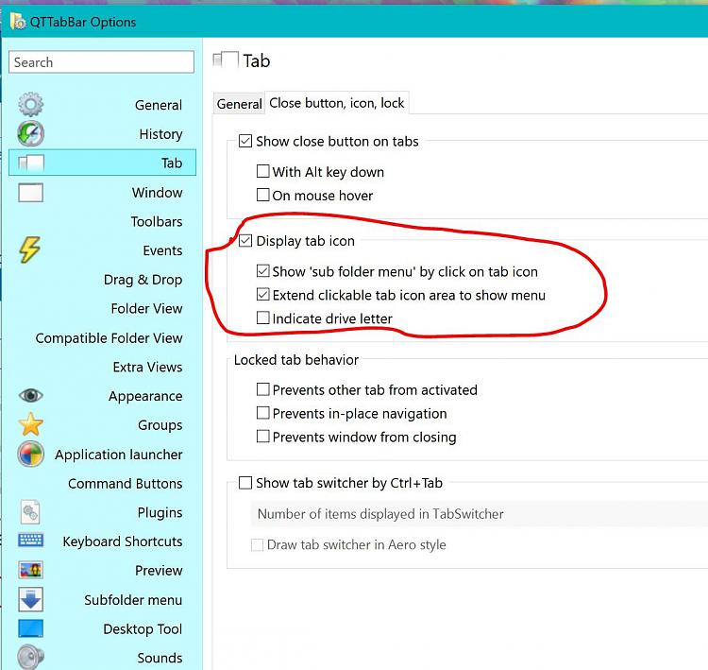The width and height of the screenshot is (708, 670).
Task: Uncheck Display tab icon
Action: click(x=245, y=241)
